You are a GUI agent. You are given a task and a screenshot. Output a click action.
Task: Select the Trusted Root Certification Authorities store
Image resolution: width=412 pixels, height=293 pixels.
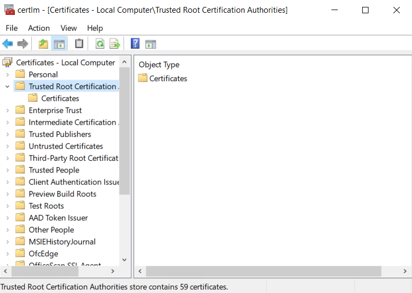pyautogui.click(x=74, y=87)
